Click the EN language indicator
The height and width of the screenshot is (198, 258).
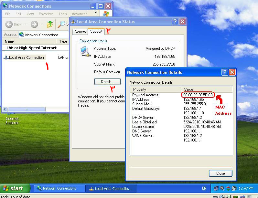coord(204,188)
